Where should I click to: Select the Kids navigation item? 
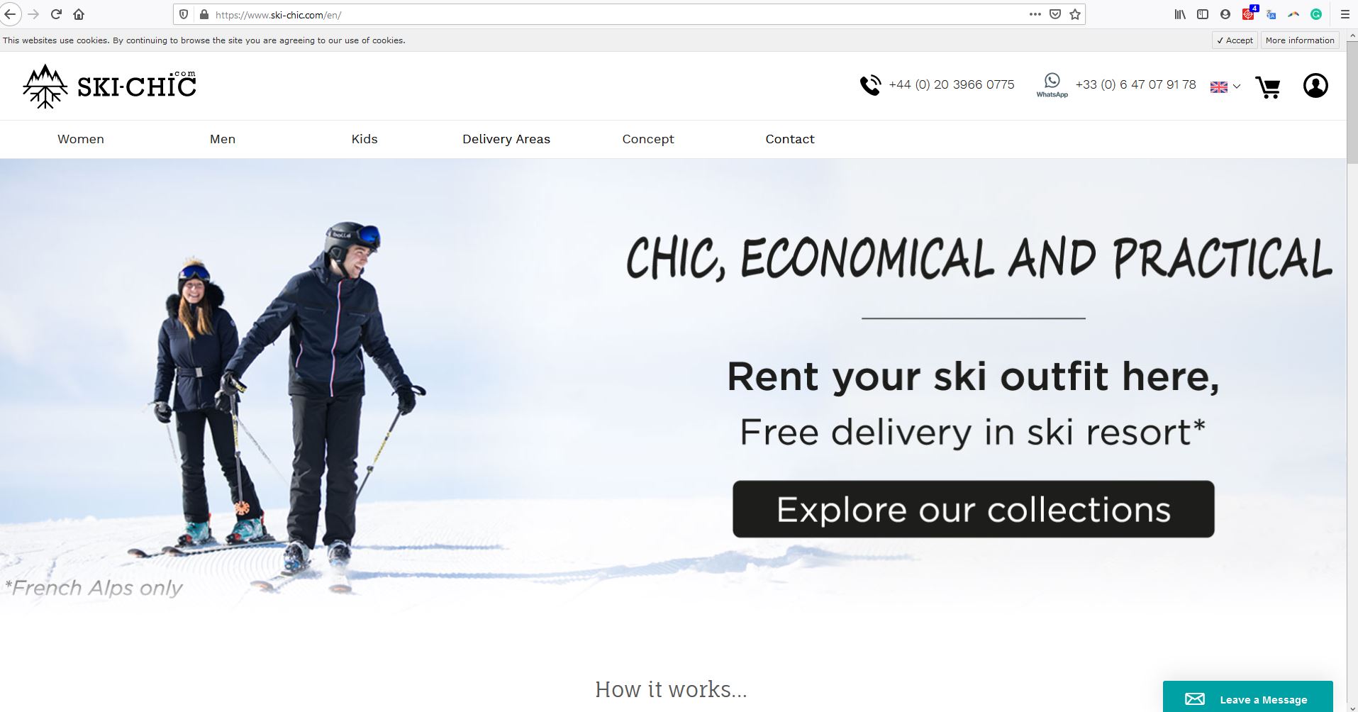click(x=364, y=139)
